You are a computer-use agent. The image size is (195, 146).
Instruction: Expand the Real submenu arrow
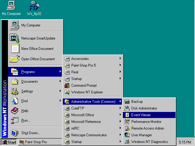[120, 72]
